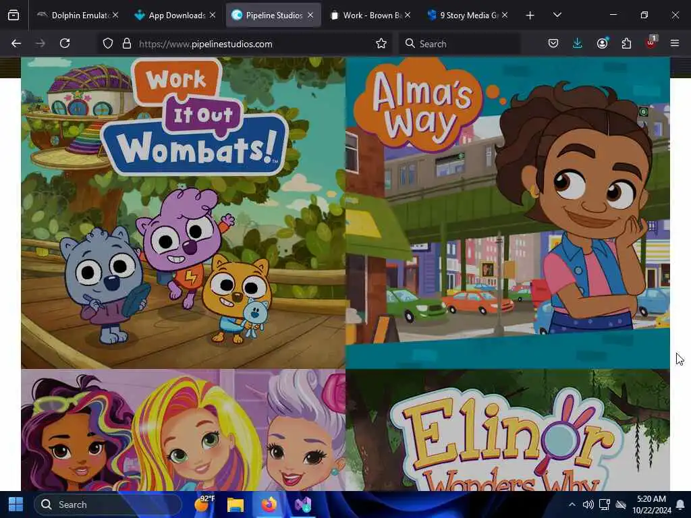
Task: Open the Extensions panel
Action: 626,44
